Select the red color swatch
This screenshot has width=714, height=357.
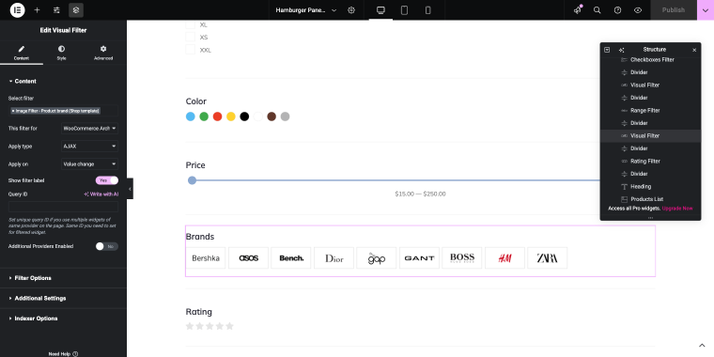218,116
